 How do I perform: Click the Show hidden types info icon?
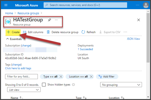pos(73,85)
